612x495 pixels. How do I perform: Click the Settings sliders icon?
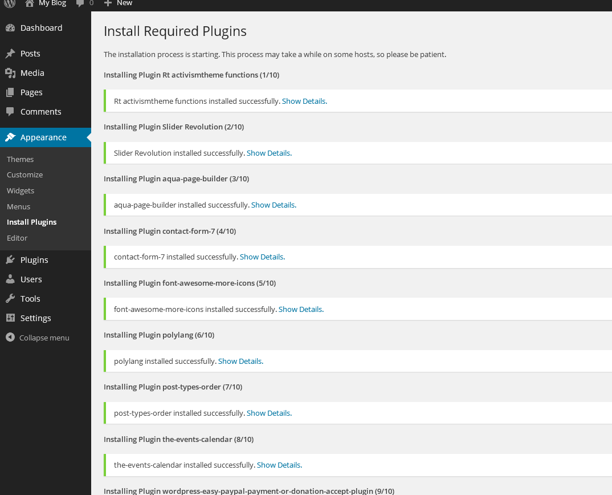point(10,318)
